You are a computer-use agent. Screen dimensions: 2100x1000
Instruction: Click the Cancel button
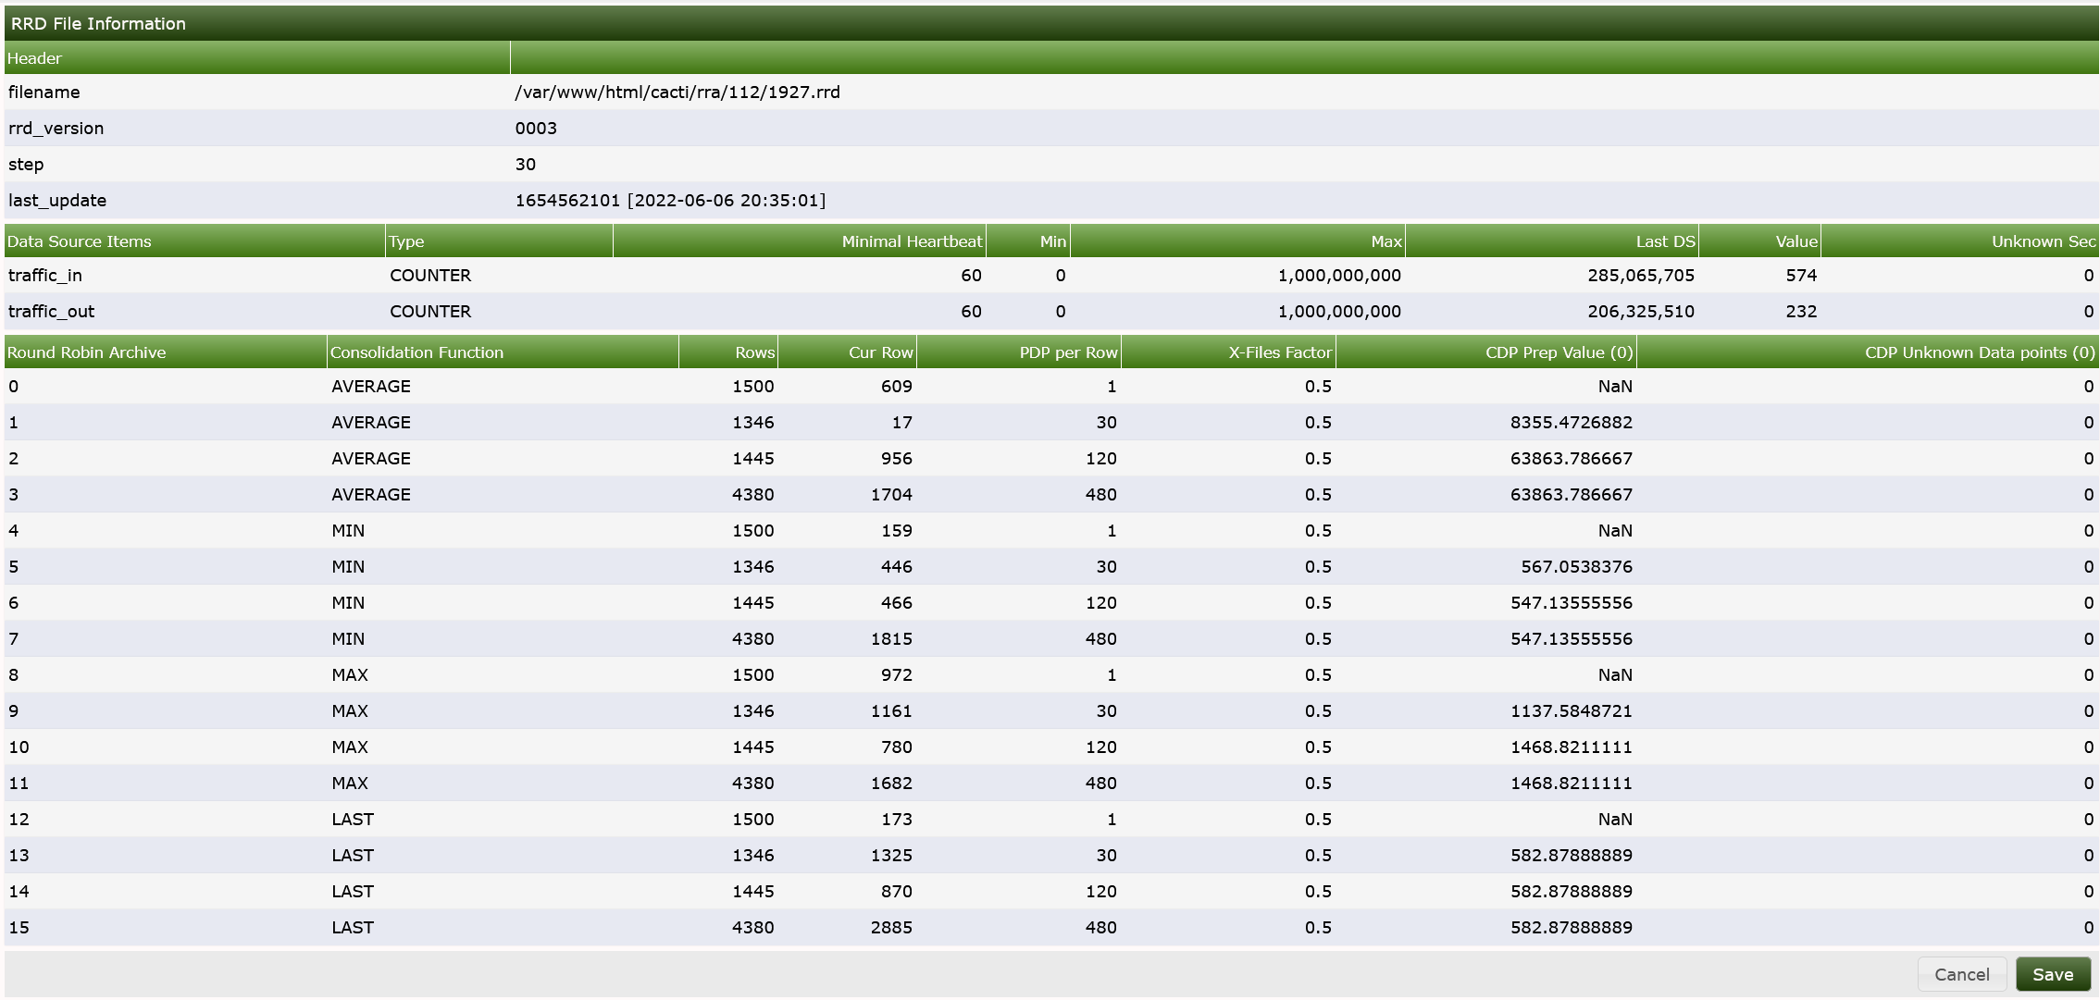click(x=1961, y=974)
